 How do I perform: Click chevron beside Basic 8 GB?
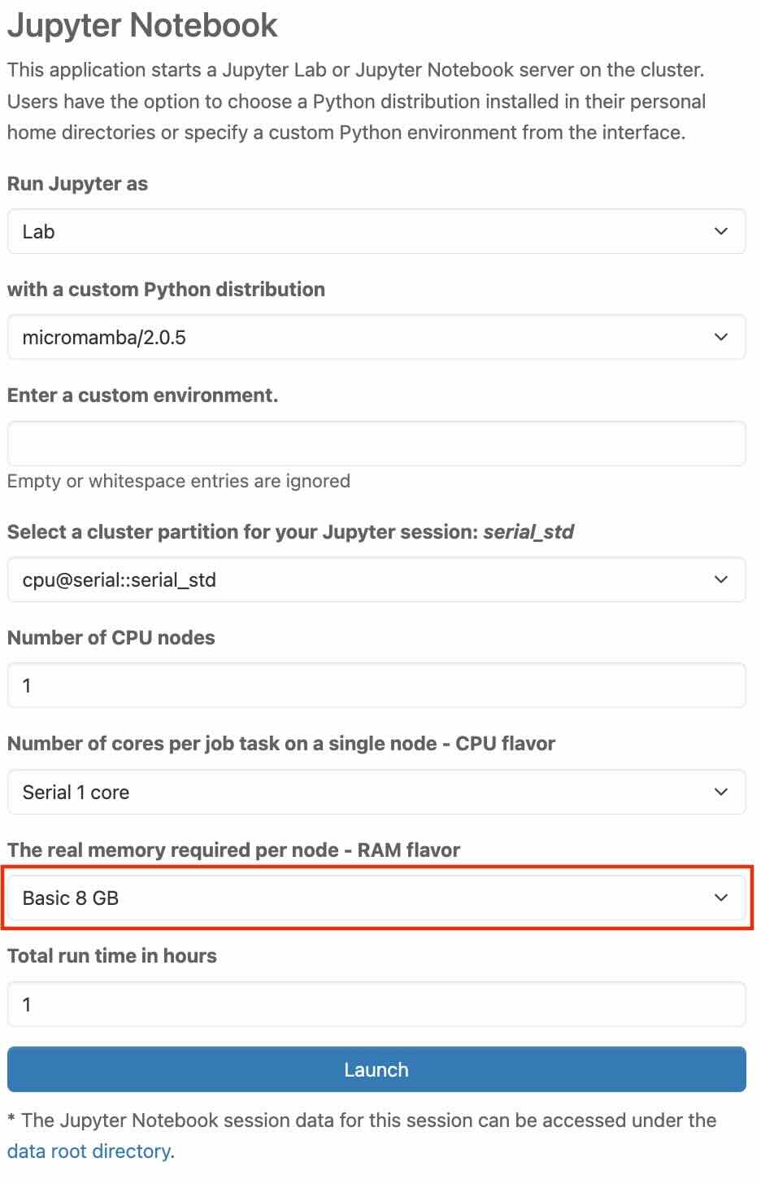[x=720, y=898]
